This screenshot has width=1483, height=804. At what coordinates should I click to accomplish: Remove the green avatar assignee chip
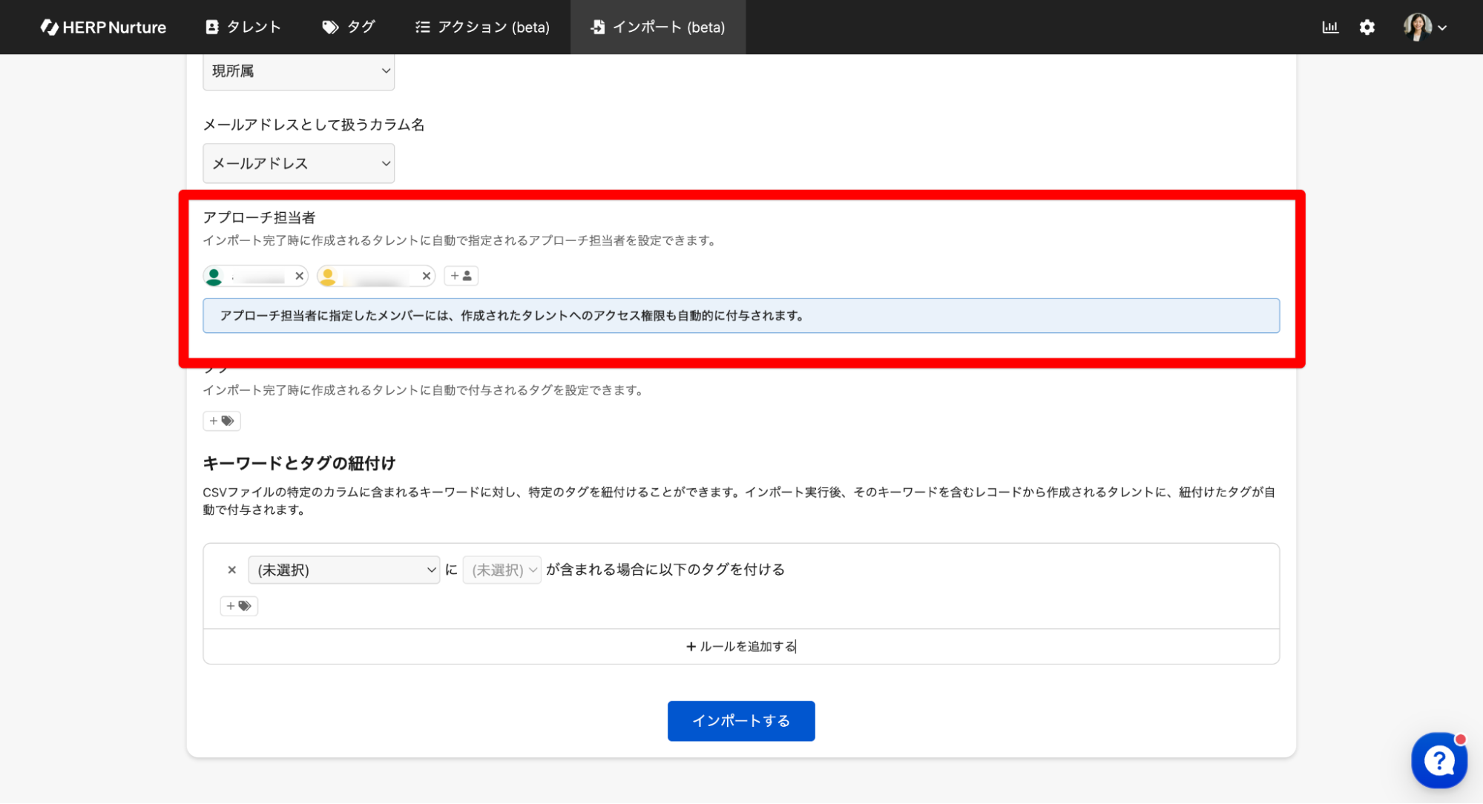click(299, 276)
